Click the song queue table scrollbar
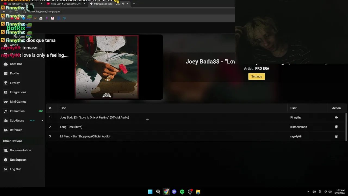Viewport: 348px width, 196px height. (346, 127)
